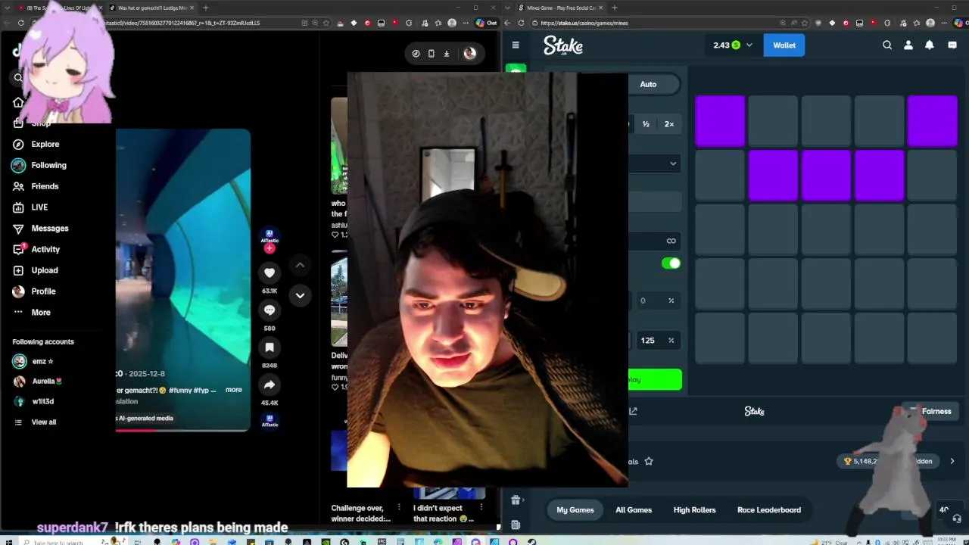Image resolution: width=969 pixels, height=545 pixels.
Task: Click TikTok download app icon top bar
Action: pos(447,53)
